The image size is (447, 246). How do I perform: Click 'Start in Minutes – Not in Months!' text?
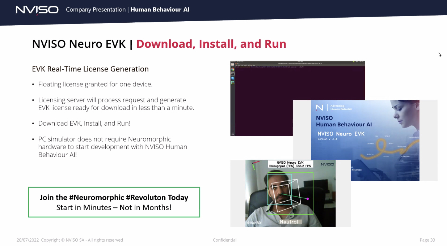click(114, 207)
